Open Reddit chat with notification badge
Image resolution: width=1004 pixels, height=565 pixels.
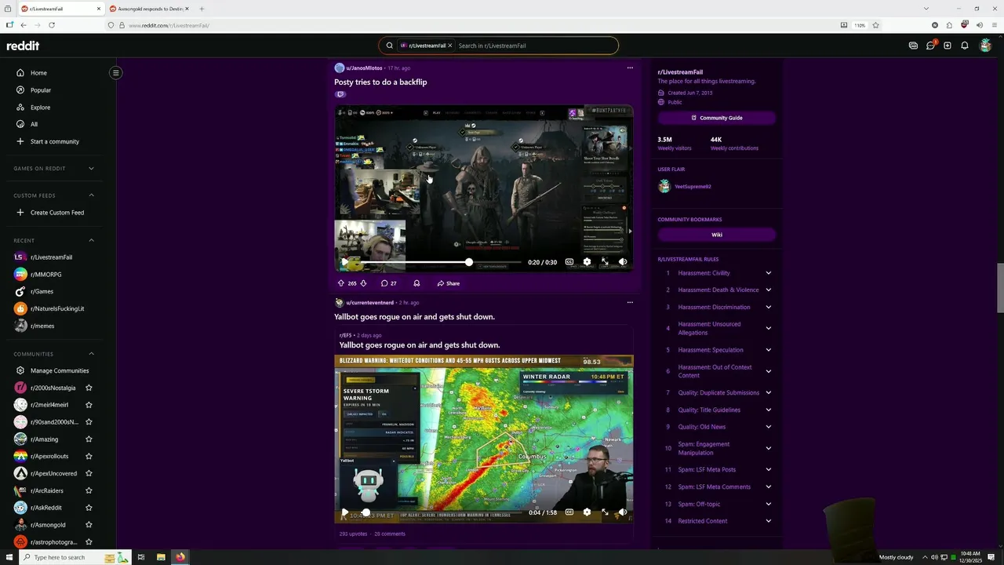coord(930,46)
